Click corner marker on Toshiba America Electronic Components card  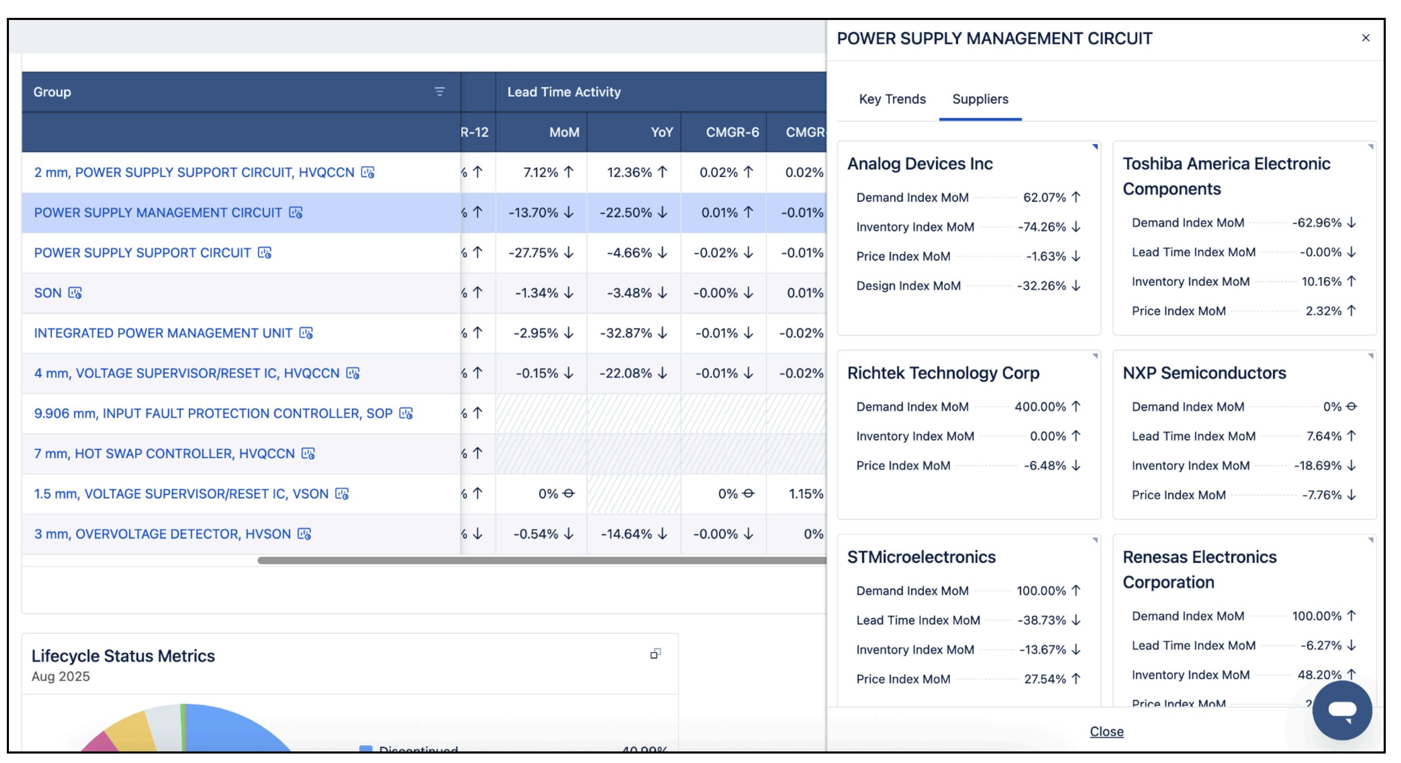(x=1371, y=147)
